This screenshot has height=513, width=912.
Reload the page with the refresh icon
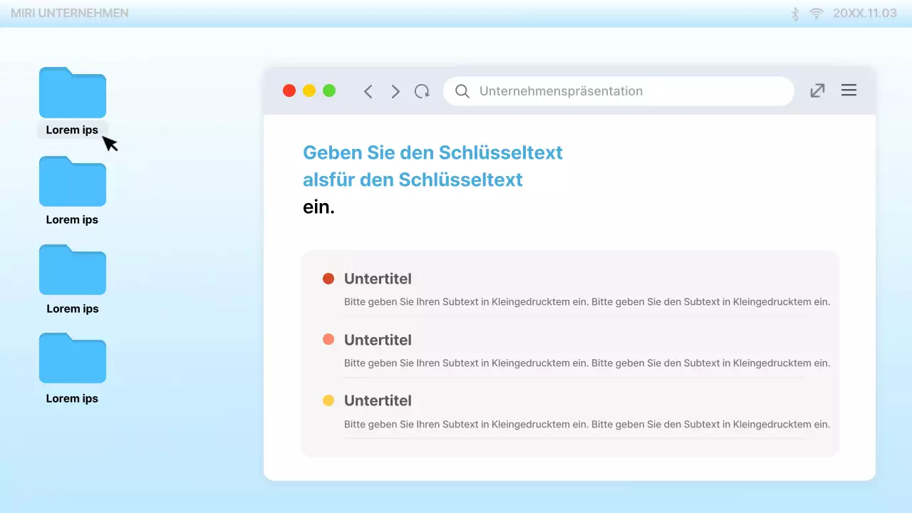422,91
